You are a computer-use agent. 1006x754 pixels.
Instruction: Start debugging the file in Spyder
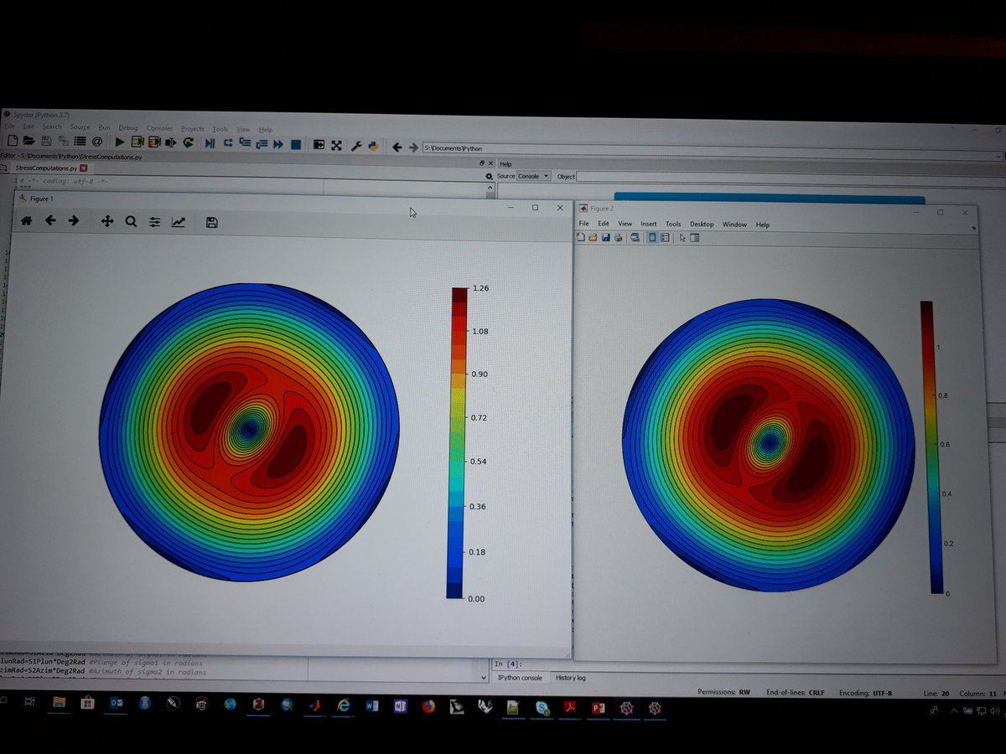pos(210,143)
